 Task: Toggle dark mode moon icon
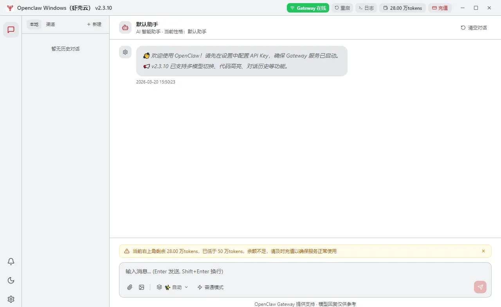pyautogui.click(x=11, y=280)
